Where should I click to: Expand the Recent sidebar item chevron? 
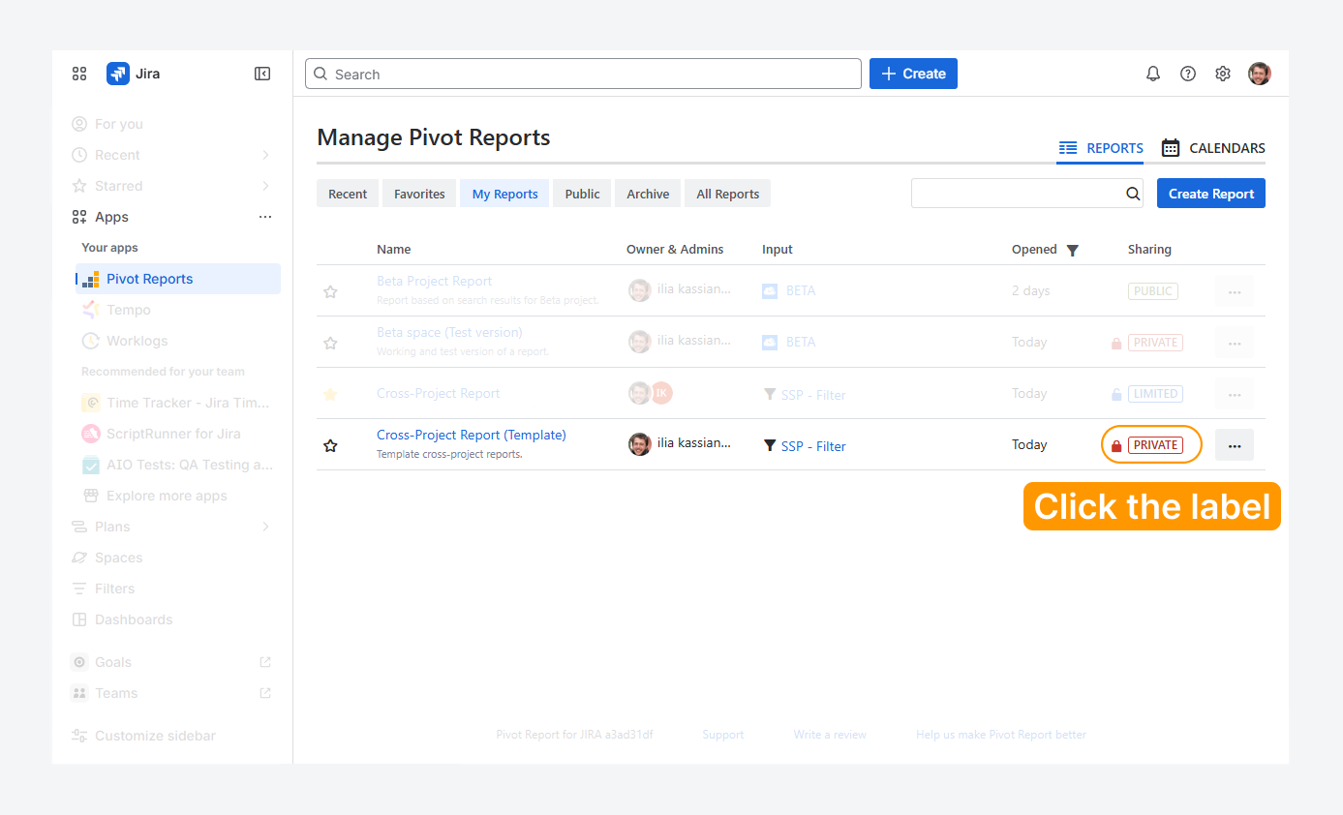pos(265,155)
